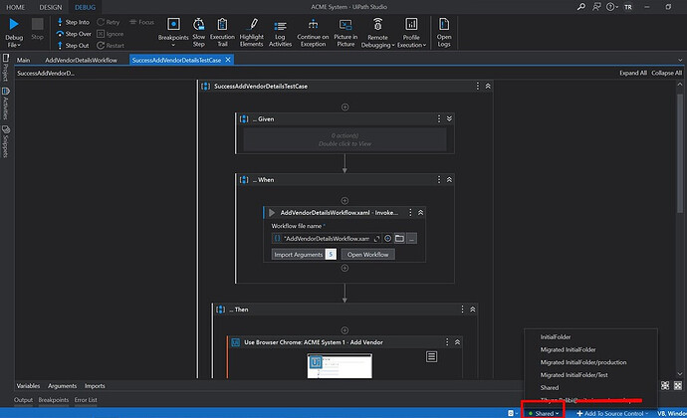Open options menu of Given sequence
This screenshot has height=418, width=687.
click(438, 118)
